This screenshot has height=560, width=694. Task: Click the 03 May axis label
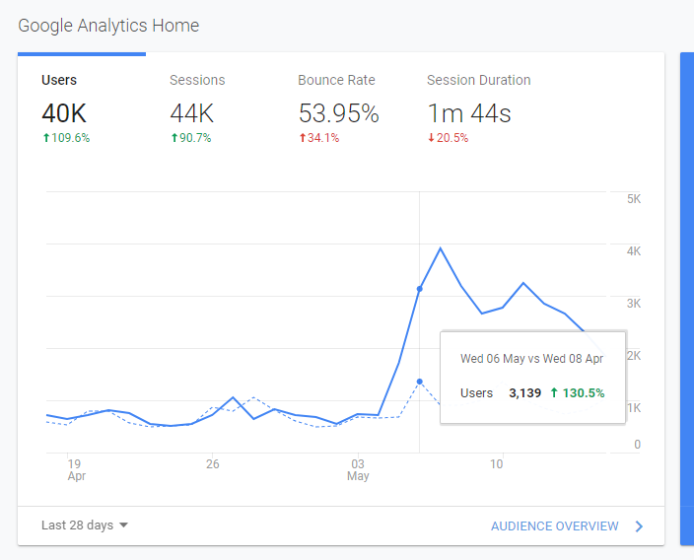pos(358,469)
